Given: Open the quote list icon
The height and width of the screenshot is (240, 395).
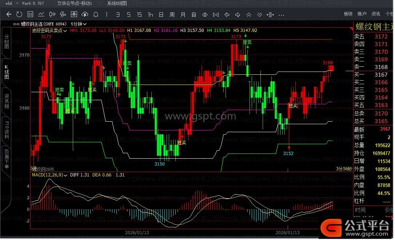Looking at the screenshot, I should coord(31,15).
